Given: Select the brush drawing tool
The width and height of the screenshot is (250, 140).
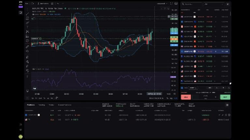Looking at the screenshot, I should tap(27, 23).
